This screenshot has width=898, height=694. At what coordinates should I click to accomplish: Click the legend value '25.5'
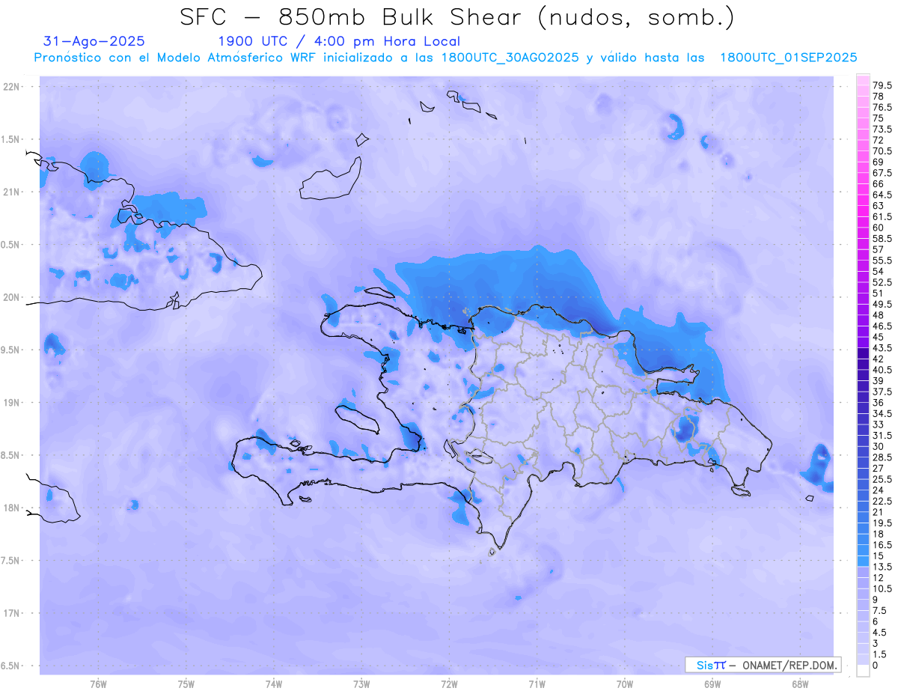pos(882,479)
